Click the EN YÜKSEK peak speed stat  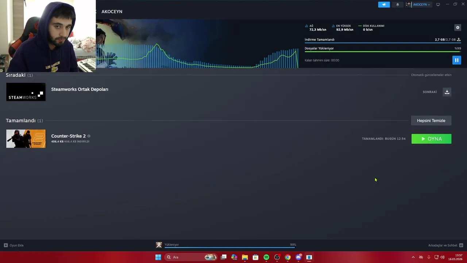[x=343, y=28]
